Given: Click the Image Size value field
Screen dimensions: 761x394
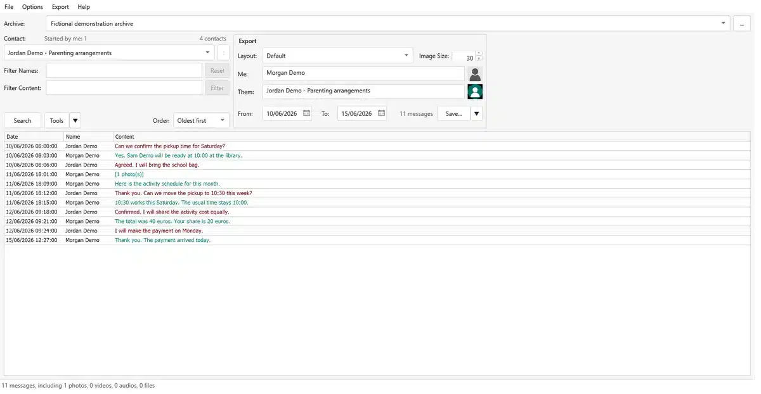Looking at the screenshot, I should point(464,56).
